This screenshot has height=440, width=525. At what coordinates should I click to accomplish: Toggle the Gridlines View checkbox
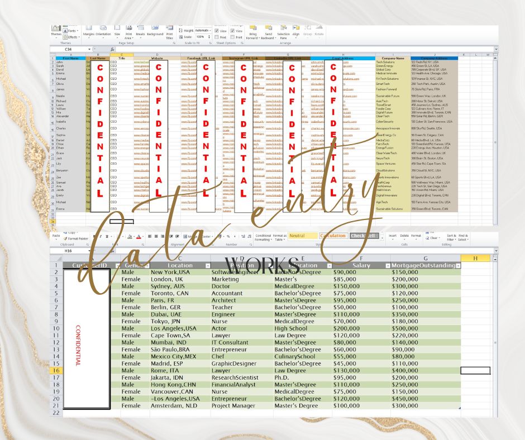click(x=217, y=31)
